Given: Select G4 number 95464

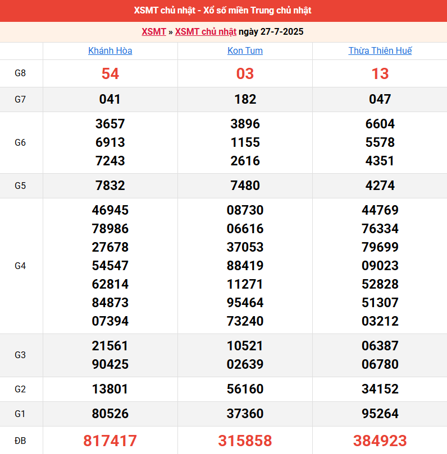Looking at the screenshot, I should click(245, 303).
